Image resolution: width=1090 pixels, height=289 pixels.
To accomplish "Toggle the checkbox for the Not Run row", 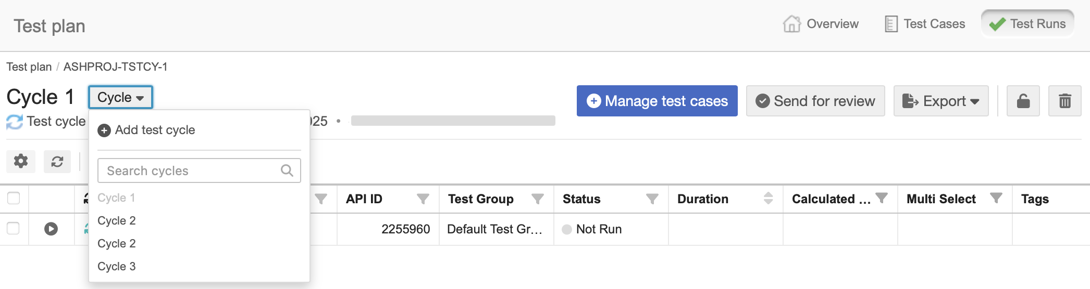I will pos(14,228).
